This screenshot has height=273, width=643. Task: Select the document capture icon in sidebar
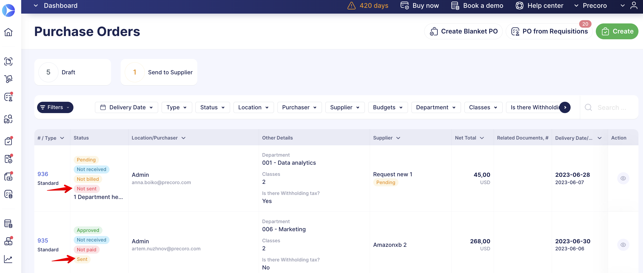(x=8, y=61)
